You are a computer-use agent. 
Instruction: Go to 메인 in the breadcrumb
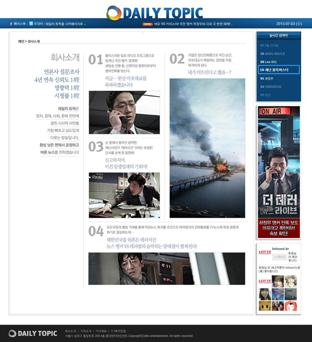pyautogui.click(x=21, y=41)
